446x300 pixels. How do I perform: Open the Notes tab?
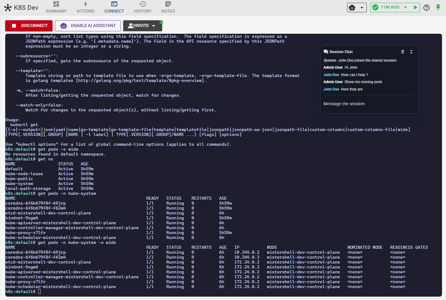click(168, 7)
